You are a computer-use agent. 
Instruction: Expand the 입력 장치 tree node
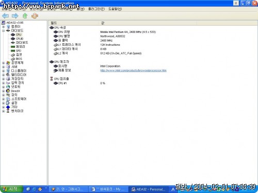(x=3, y=83)
